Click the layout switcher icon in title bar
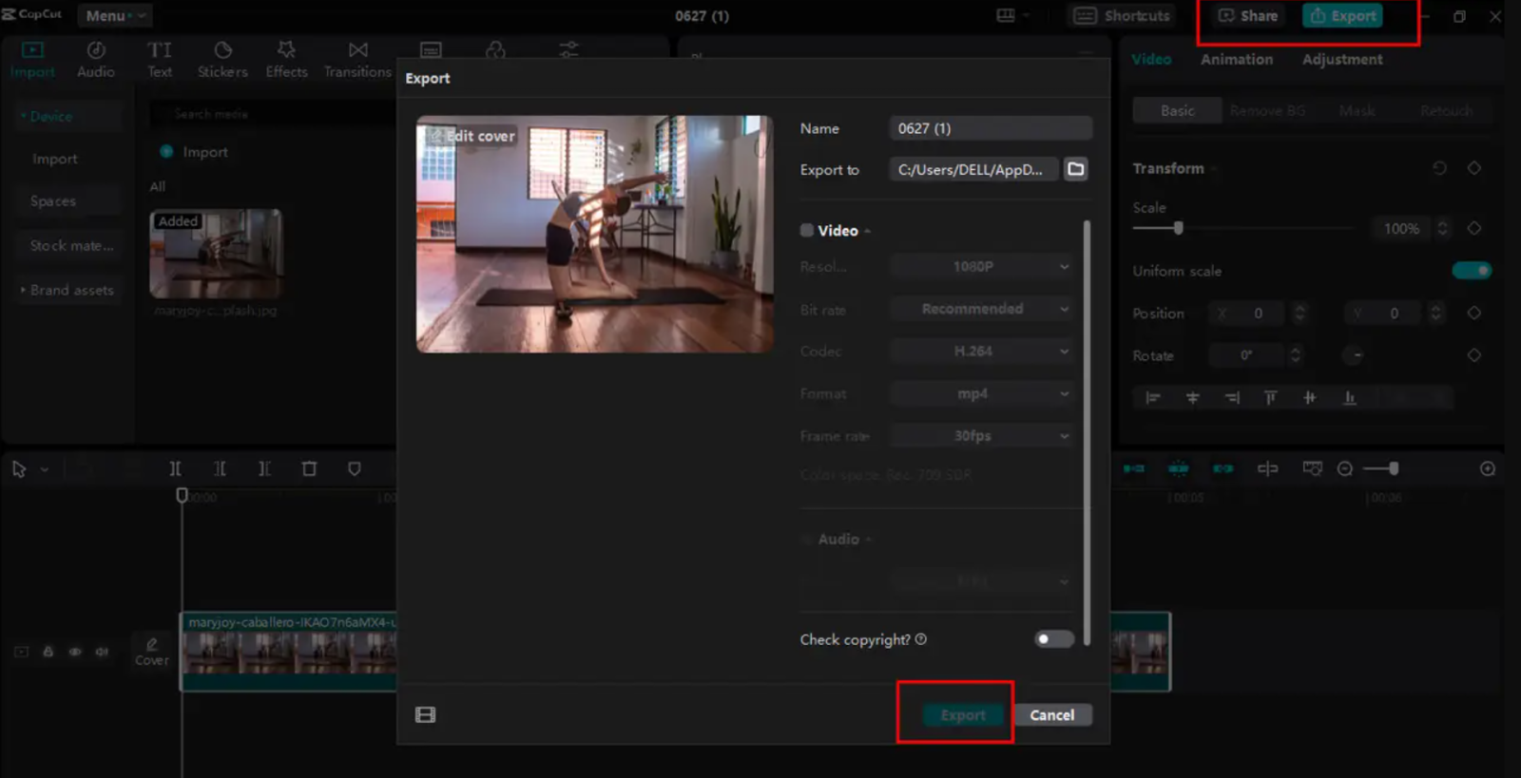This screenshot has height=778, width=1521. coord(1006,15)
